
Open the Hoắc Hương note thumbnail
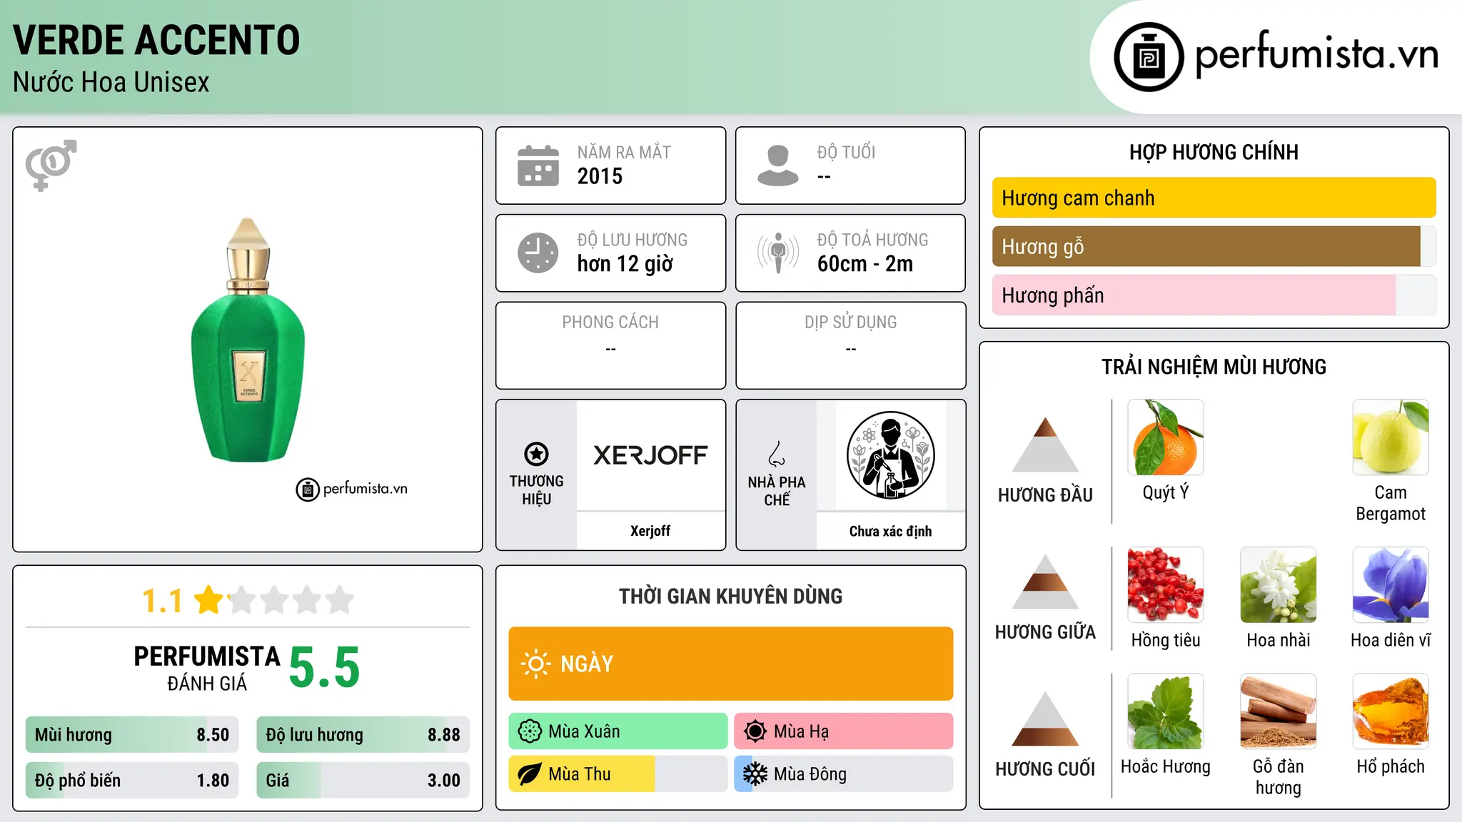pyautogui.click(x=1165, y=711)
